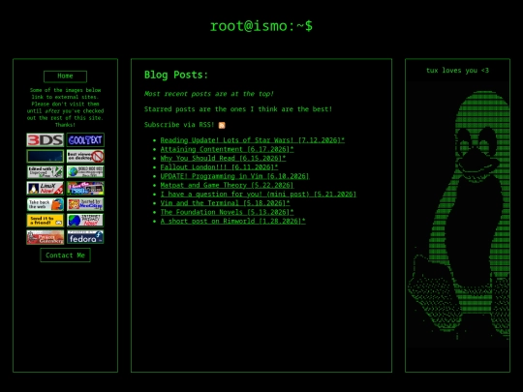Image resolution: width=523 pixels, height=392 pixels.
Task: Open the CoolText badge link
Action: (85, 140)
